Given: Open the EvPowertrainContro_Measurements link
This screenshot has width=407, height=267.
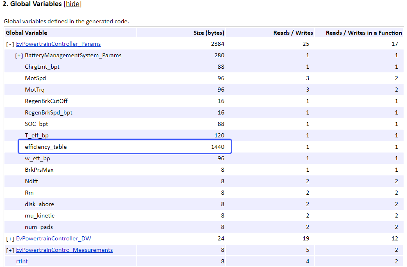Looking at the screenshot, I should pos(64,250).
